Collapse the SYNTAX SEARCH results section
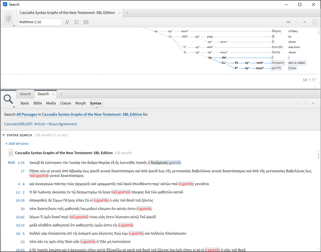The height and width of the screenshot is (252, 321). point(4,135)
